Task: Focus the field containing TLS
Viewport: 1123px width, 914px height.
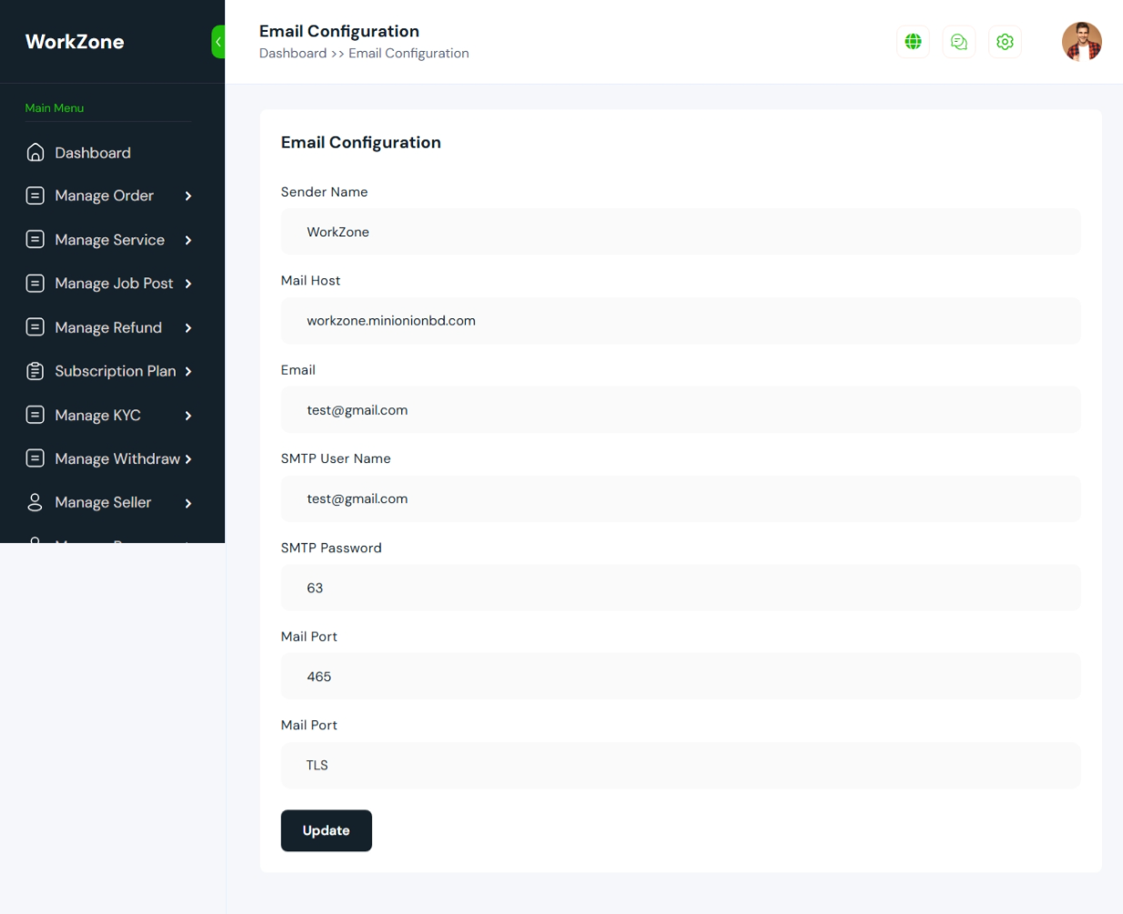Action: click(x=680, y=766)
